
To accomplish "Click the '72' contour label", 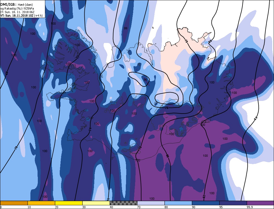I will pyautogui.click(x=78, y=57).
